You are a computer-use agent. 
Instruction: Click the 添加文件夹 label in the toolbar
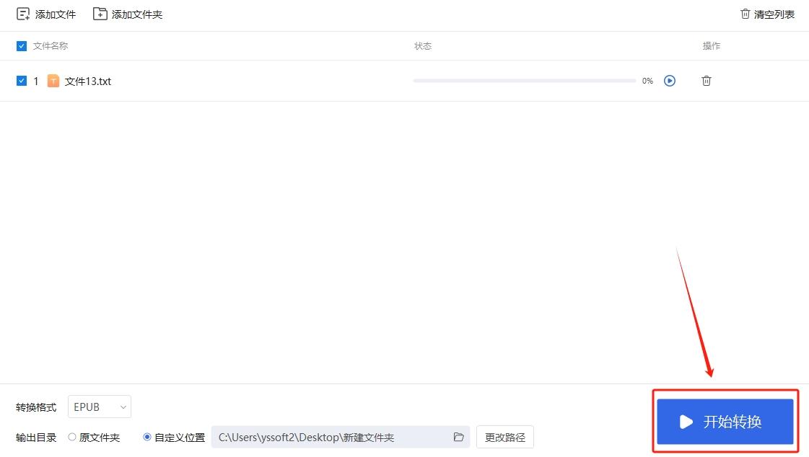[x=136, y=14]
